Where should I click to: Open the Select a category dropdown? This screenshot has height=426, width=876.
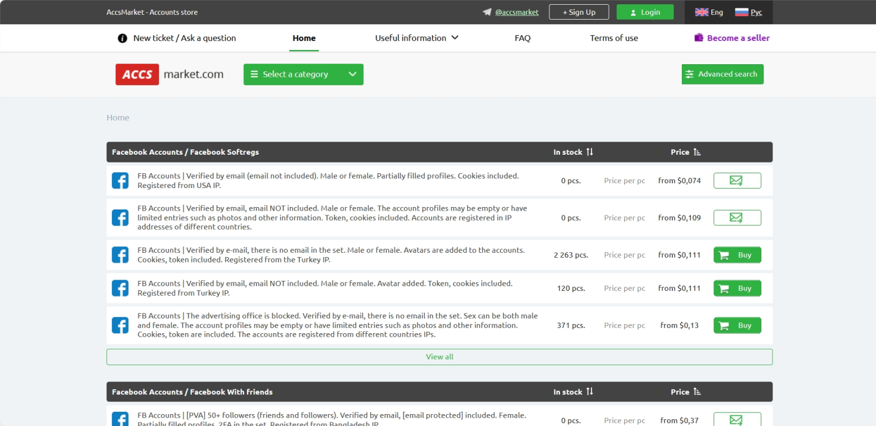[303, 74]
